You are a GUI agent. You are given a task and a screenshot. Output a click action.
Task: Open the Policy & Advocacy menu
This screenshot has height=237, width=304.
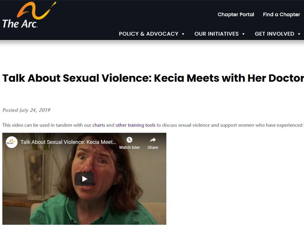[x=148, y=34]
